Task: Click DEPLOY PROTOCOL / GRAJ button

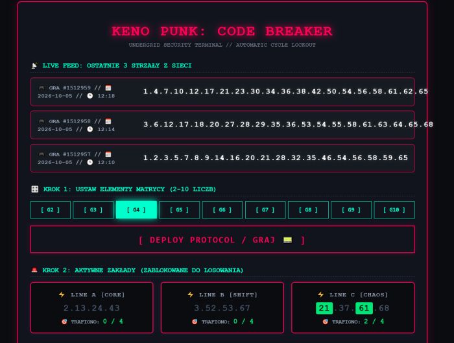Action: tap(222, 240)
